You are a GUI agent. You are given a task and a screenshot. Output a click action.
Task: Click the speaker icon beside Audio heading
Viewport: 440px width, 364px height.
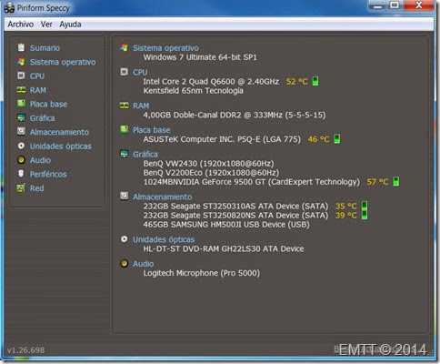124,263
